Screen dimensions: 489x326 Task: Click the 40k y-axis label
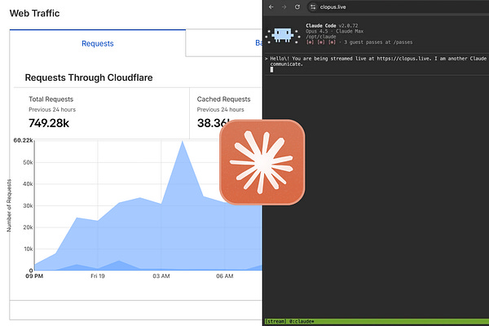pyautogui.click(x=28, y=183)
